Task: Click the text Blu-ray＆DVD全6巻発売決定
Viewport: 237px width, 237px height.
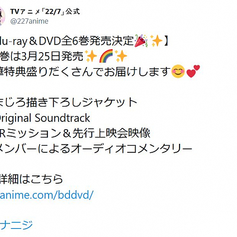Action: pos(67,41)
